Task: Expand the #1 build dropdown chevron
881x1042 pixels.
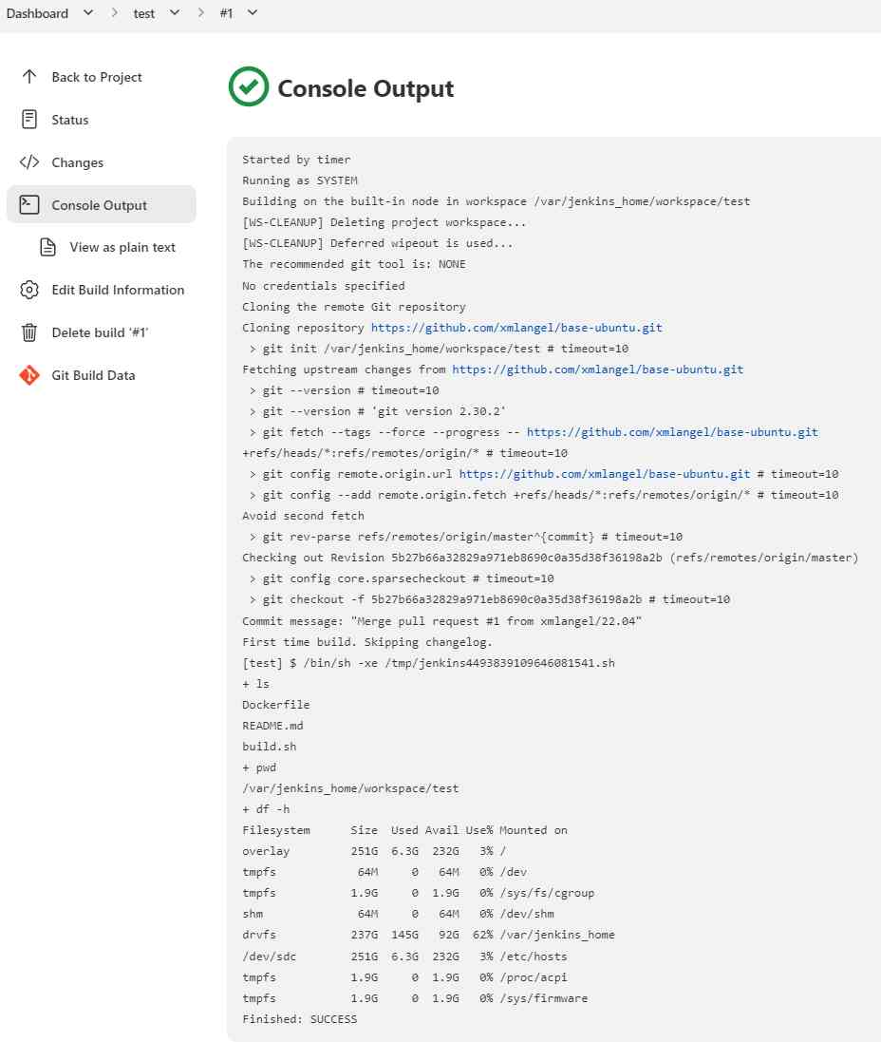Action: tap(251, 13)
